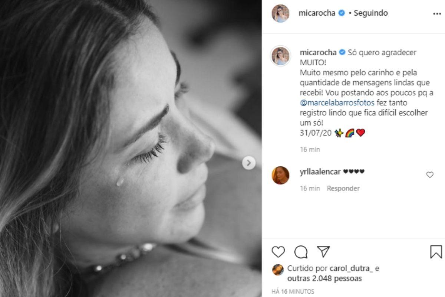
Task: Click the verified badge in header
Action: pyautogui.click(x=342, y=13)
